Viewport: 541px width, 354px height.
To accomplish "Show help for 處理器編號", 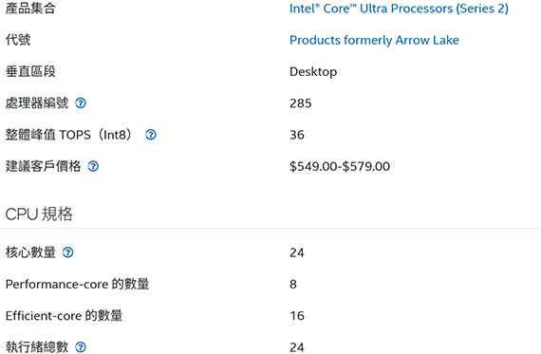I will tap(81, 102).
